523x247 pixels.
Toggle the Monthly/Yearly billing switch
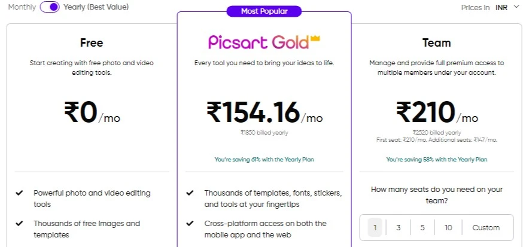click(50, 7)
